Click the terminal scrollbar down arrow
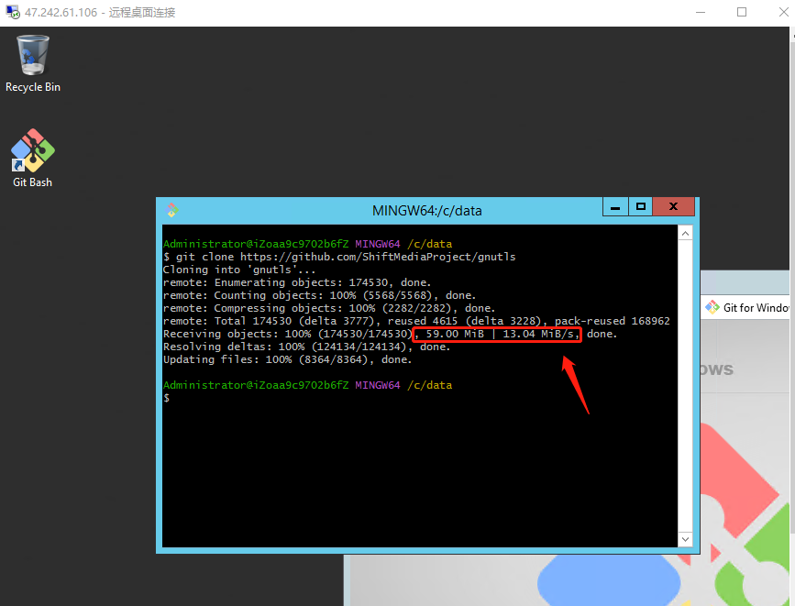This screenshot has height=606, width=795. [685, 538]
